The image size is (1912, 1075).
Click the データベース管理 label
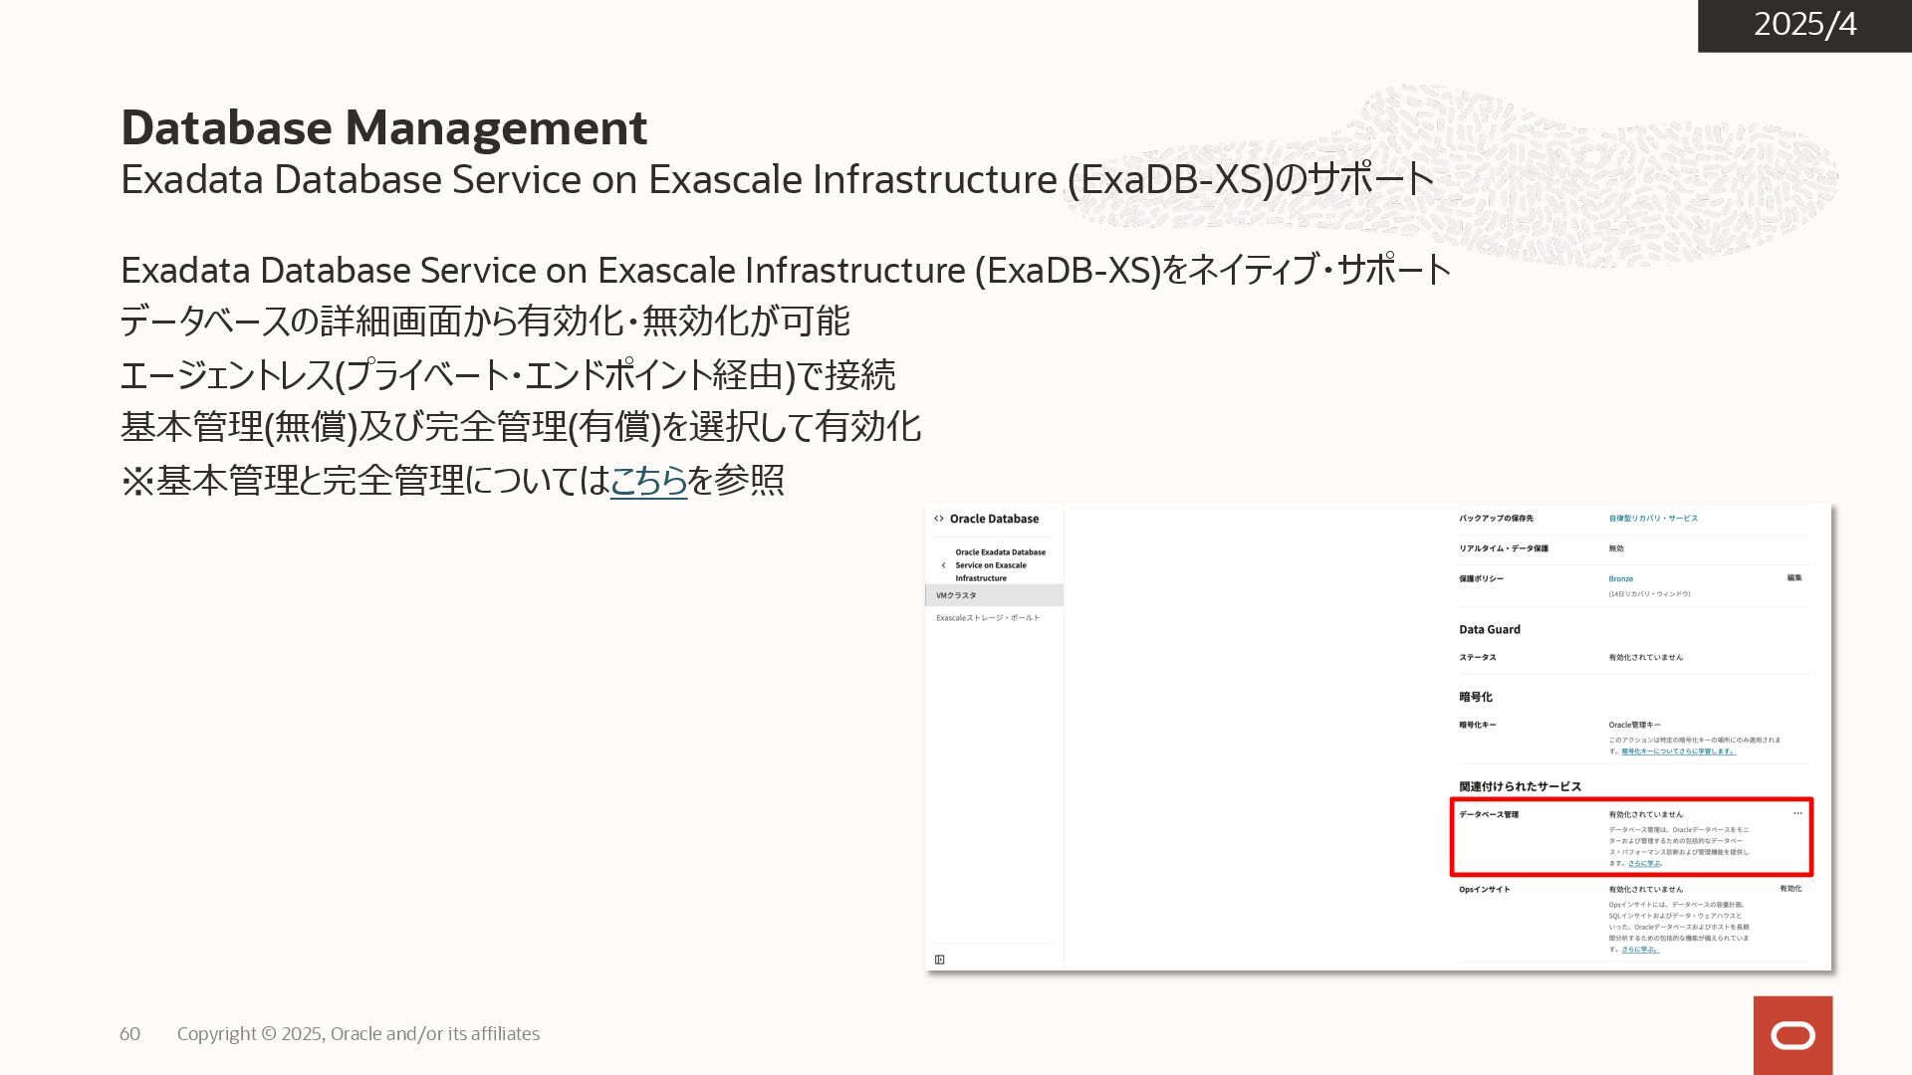[x=1489, y=814]
